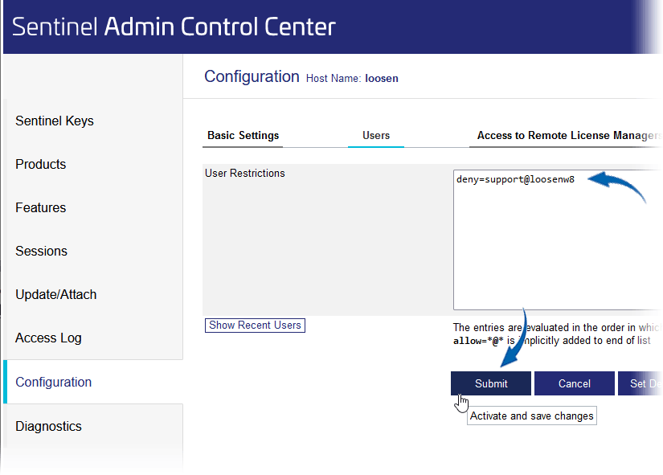Open the Access Log page
Viewport: 663px width, 475px height.
48,338
